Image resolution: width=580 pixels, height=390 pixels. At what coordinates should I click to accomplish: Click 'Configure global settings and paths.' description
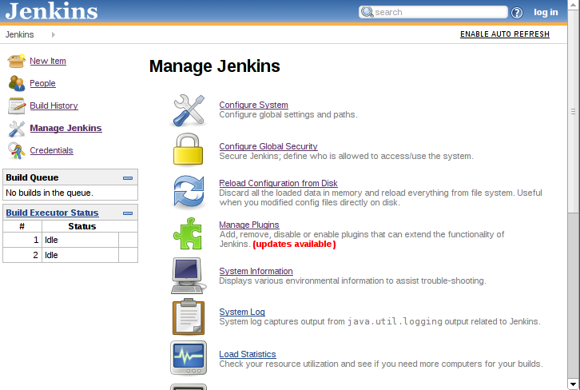pos(288,115)
